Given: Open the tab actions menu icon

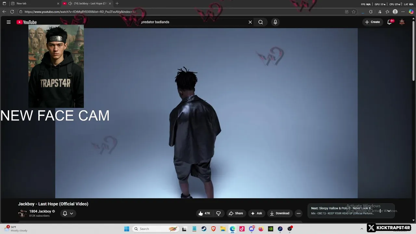Looking at the screenshot, I should [4, 3].
